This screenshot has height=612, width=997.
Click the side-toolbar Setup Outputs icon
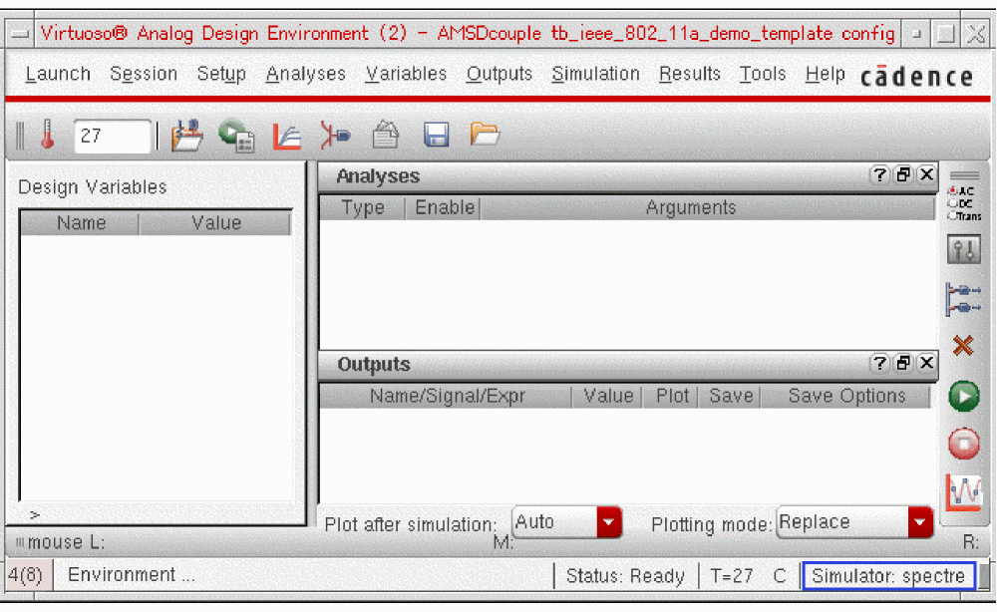click(x=964, y=299)
